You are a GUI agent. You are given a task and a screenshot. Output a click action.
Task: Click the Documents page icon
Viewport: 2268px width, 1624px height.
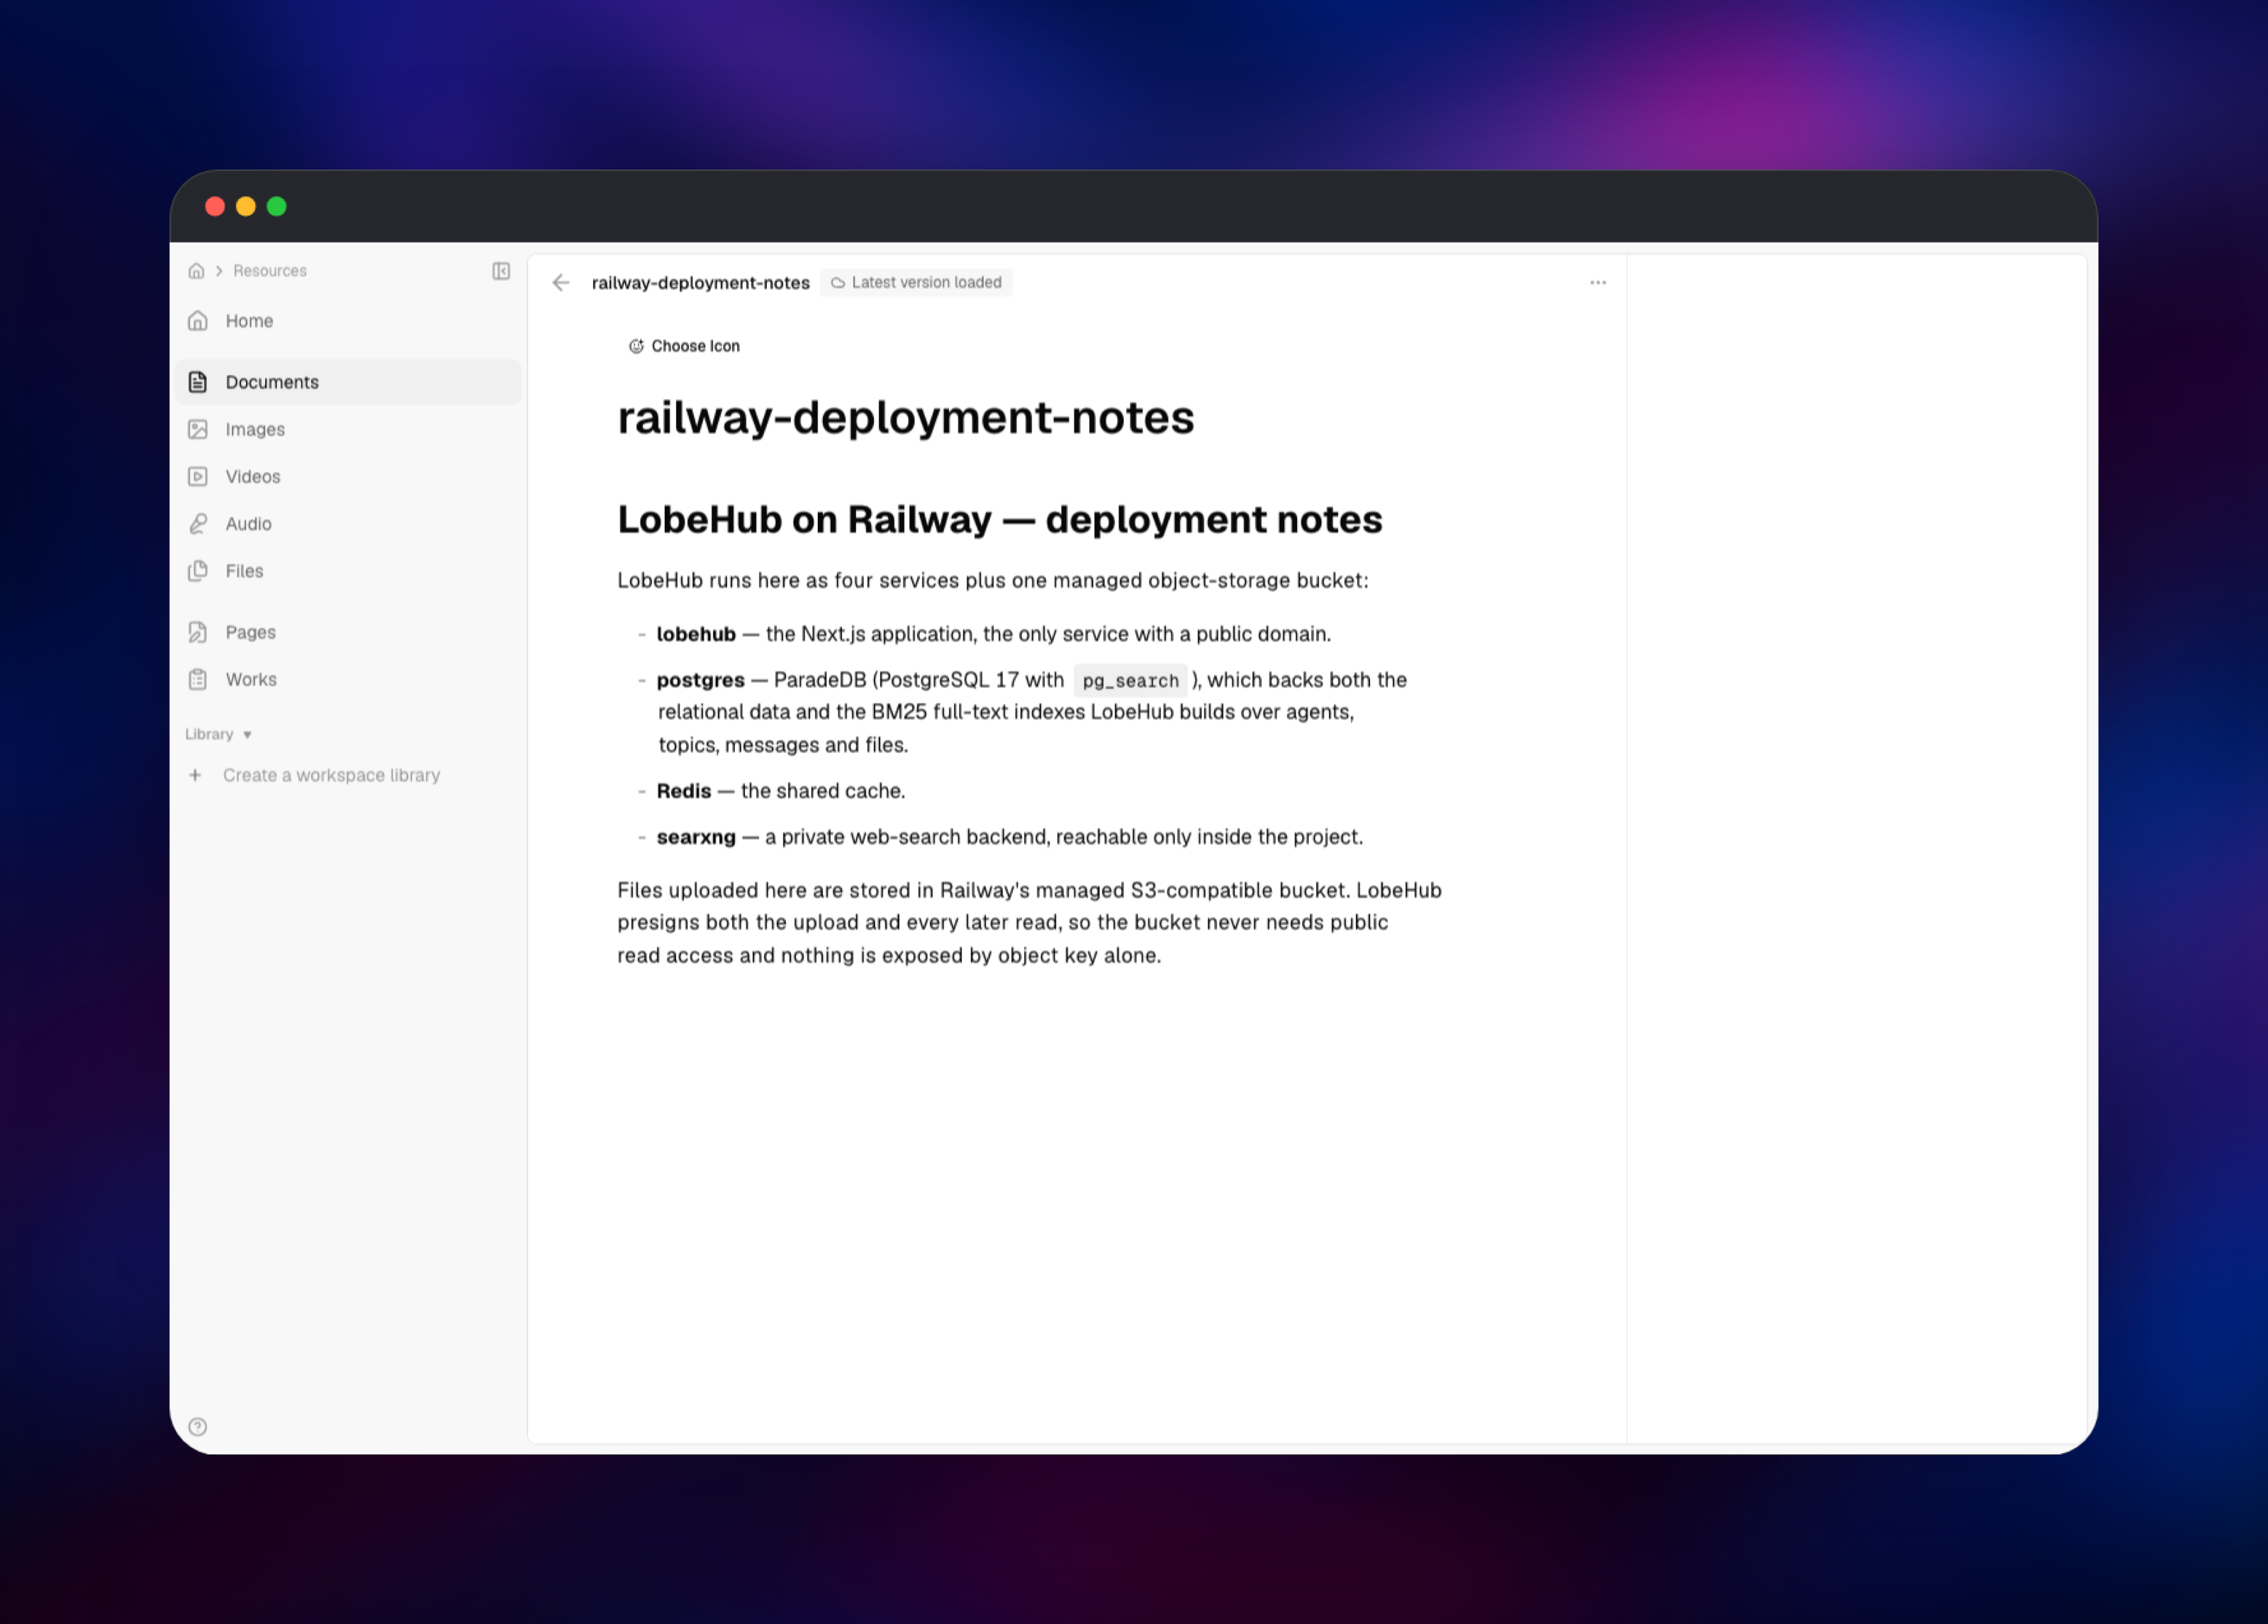coord(198,382)
